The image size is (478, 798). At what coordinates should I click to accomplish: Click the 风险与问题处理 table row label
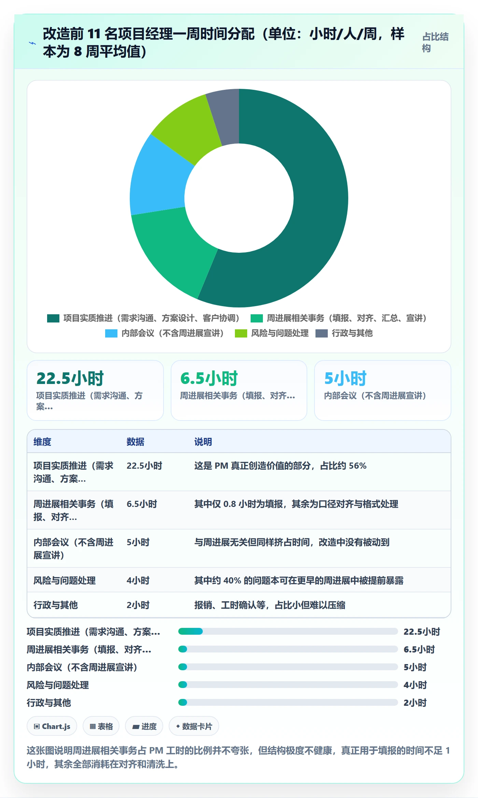pos(65,580)
